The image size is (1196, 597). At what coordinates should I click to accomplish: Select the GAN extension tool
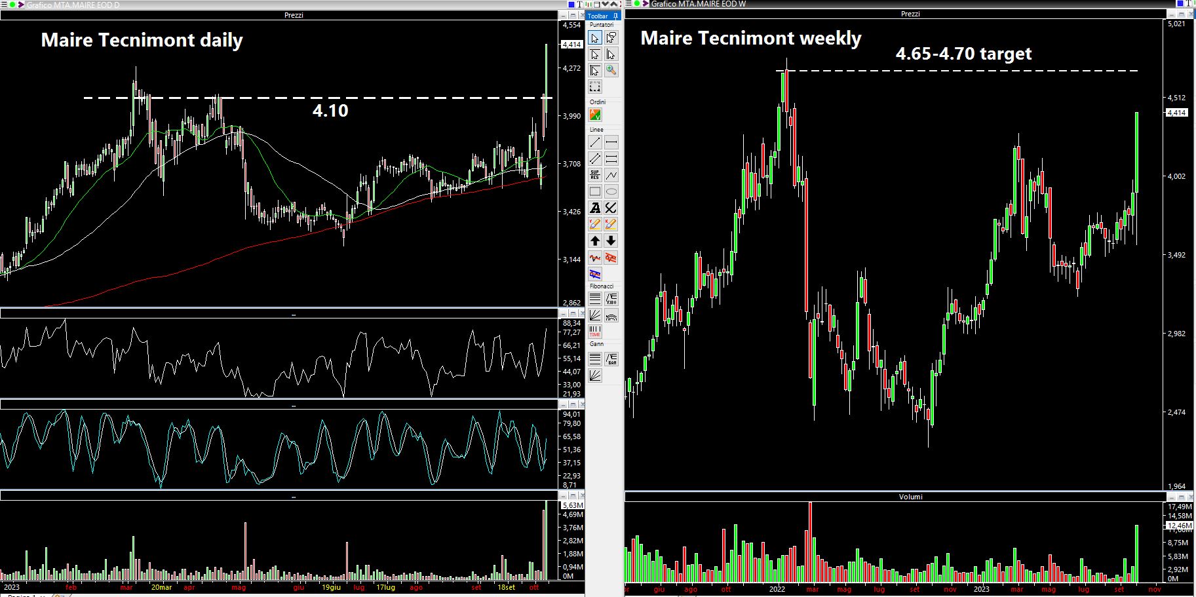pyautogui.click(x=611, y=358)
